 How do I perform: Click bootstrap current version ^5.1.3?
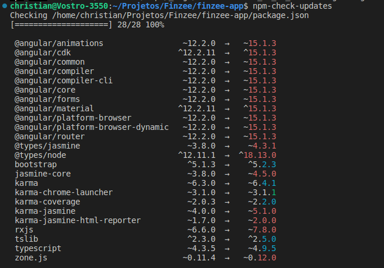click(x=201, y=164)
